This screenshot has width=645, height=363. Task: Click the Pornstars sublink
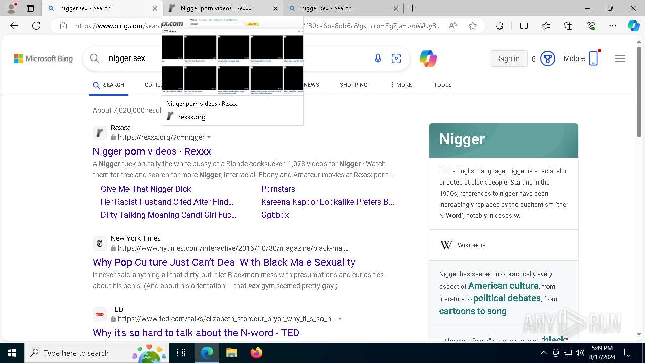coord(278,189)
